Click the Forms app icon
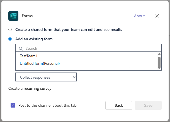Screen dimensions: 170x122 click(13, 16)
